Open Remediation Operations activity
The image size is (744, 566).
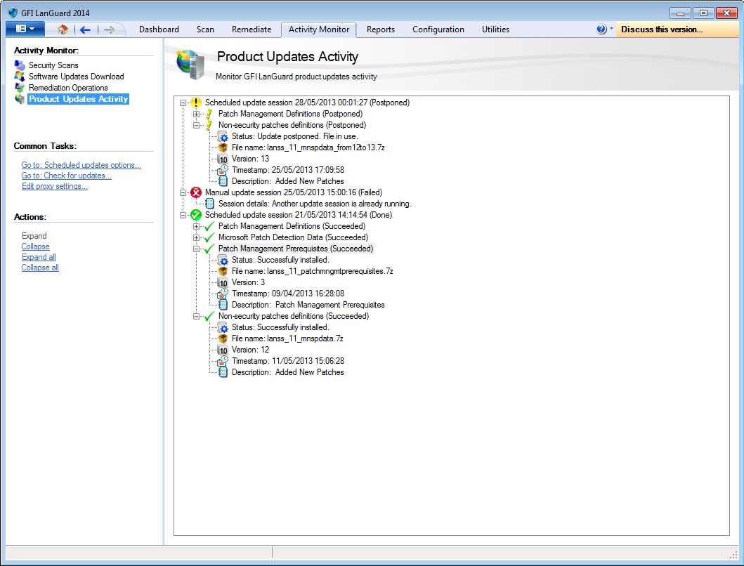68,88
